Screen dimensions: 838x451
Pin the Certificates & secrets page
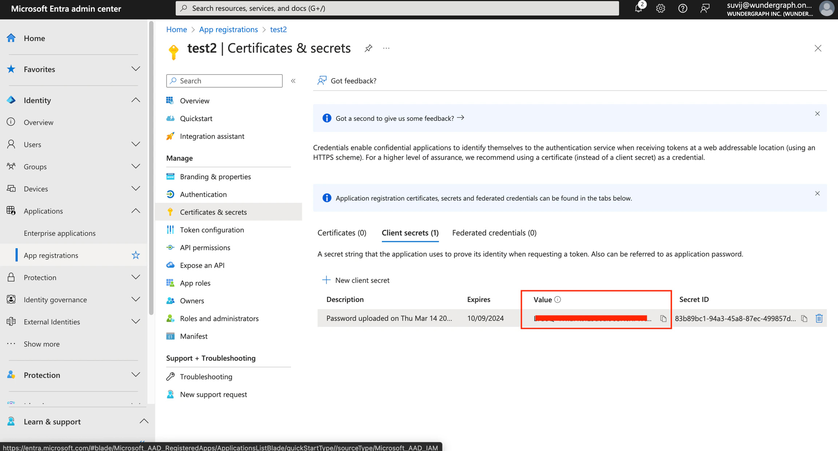(x=368, y=48)
